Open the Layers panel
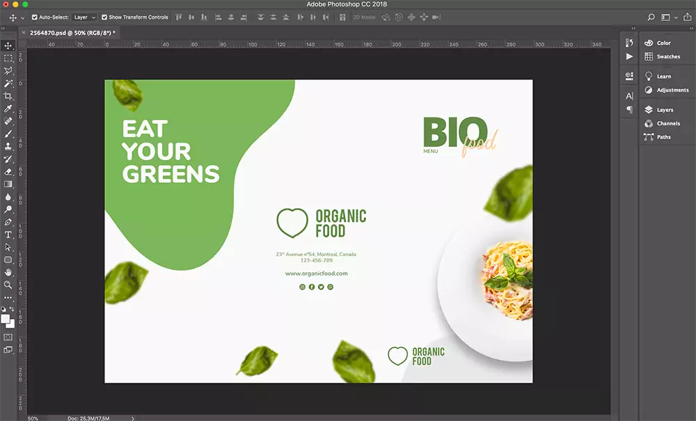The width and height of the screenshot is (696, 421). (x=664, y=110)
